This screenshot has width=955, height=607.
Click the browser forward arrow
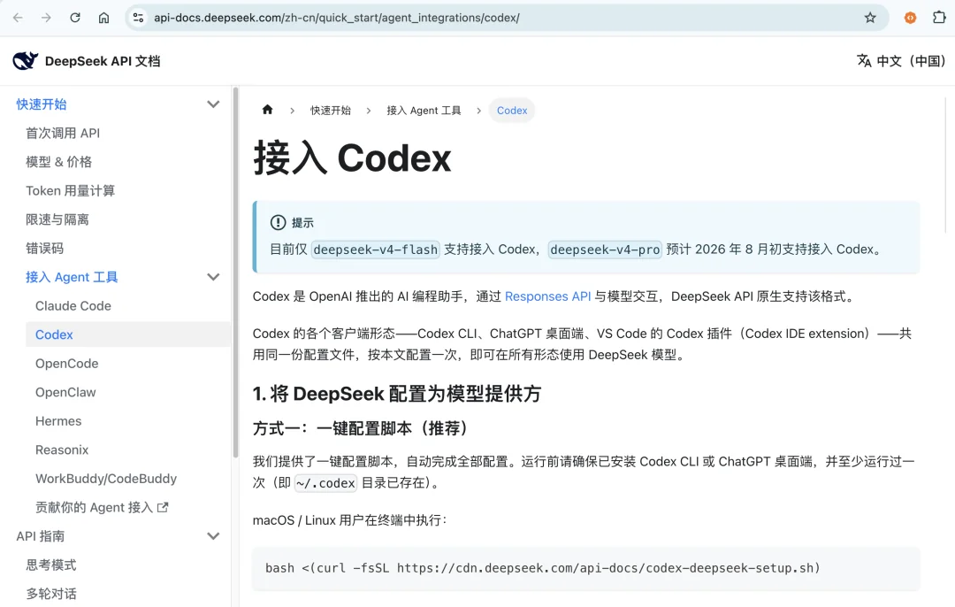pyautogui.click(x=46, y=18)
